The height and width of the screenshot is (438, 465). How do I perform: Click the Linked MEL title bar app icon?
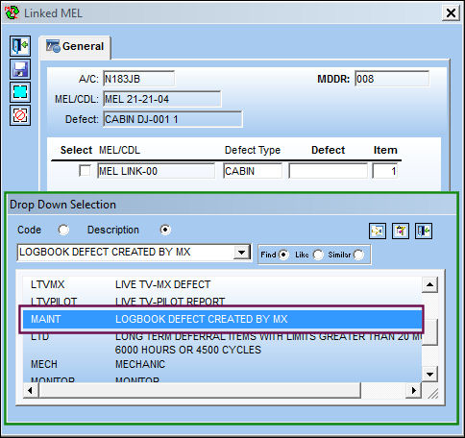pos(12,12)
